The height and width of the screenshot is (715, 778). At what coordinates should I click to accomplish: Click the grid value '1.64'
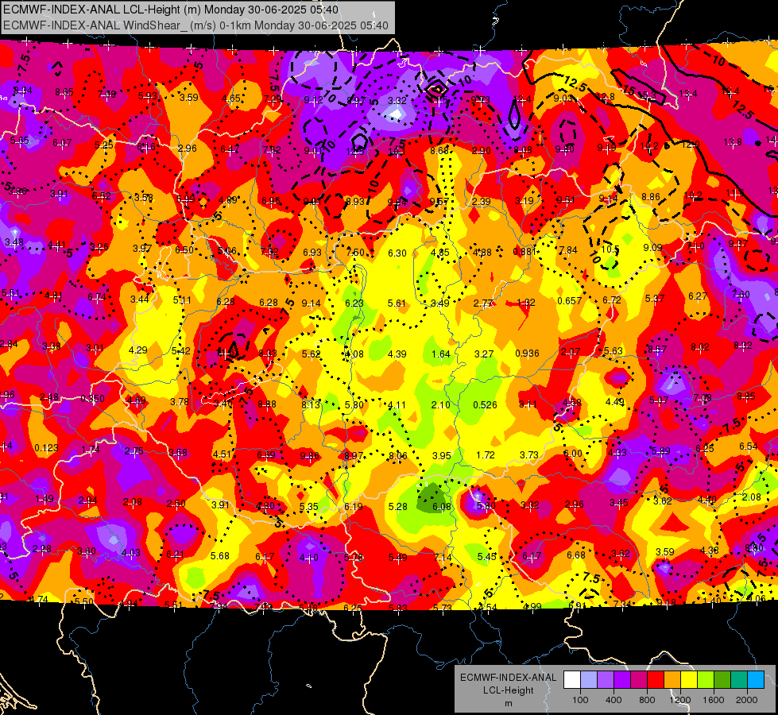[x=441, y=354]
